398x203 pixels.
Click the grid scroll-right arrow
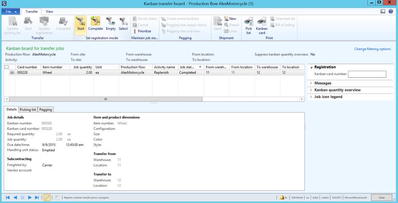click(301, 99)
